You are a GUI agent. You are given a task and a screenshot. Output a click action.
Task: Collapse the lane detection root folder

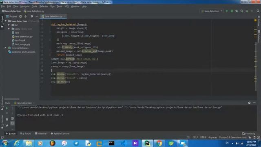[x=6, y=21]
